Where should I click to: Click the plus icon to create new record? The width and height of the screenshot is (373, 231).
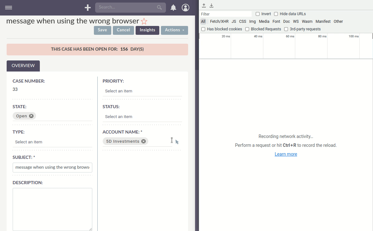pos(87,8)
